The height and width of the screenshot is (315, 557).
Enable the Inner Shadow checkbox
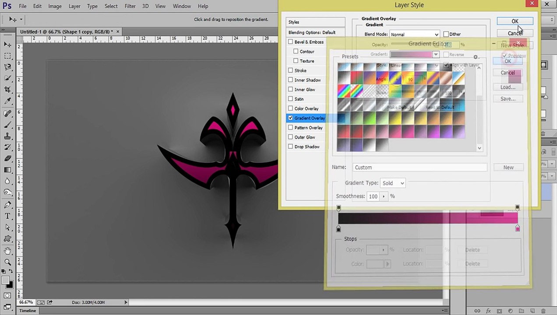tap(290, 80)
